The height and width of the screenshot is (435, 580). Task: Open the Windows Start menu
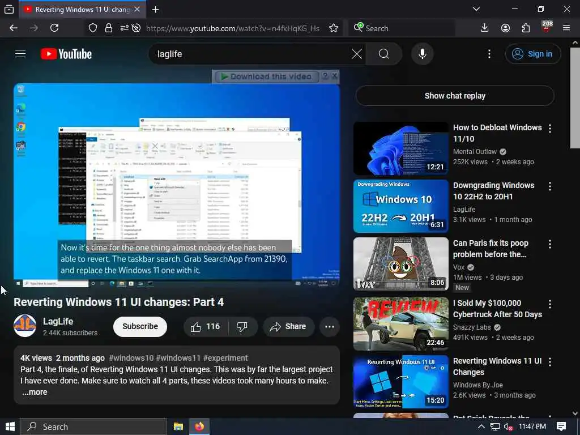10,427
